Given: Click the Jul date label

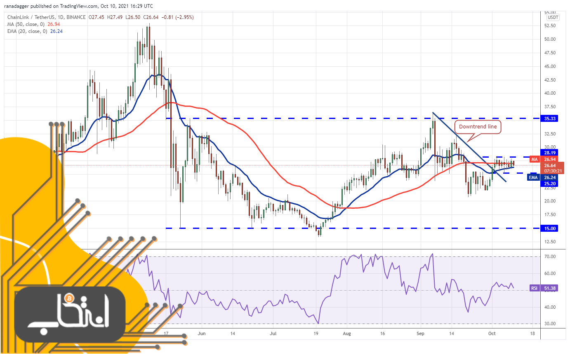Looking at the screenshot, I should 273,333.
